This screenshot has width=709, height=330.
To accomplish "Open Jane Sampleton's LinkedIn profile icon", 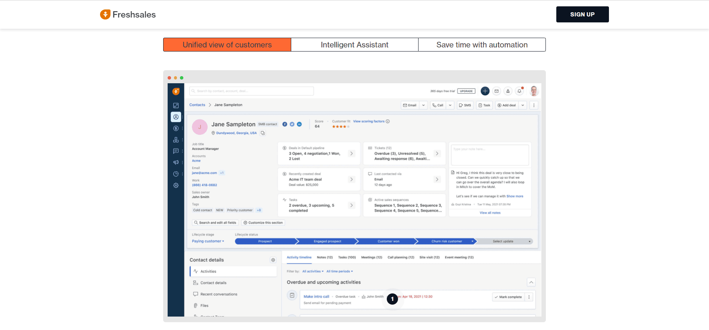I will pos(299,124).
